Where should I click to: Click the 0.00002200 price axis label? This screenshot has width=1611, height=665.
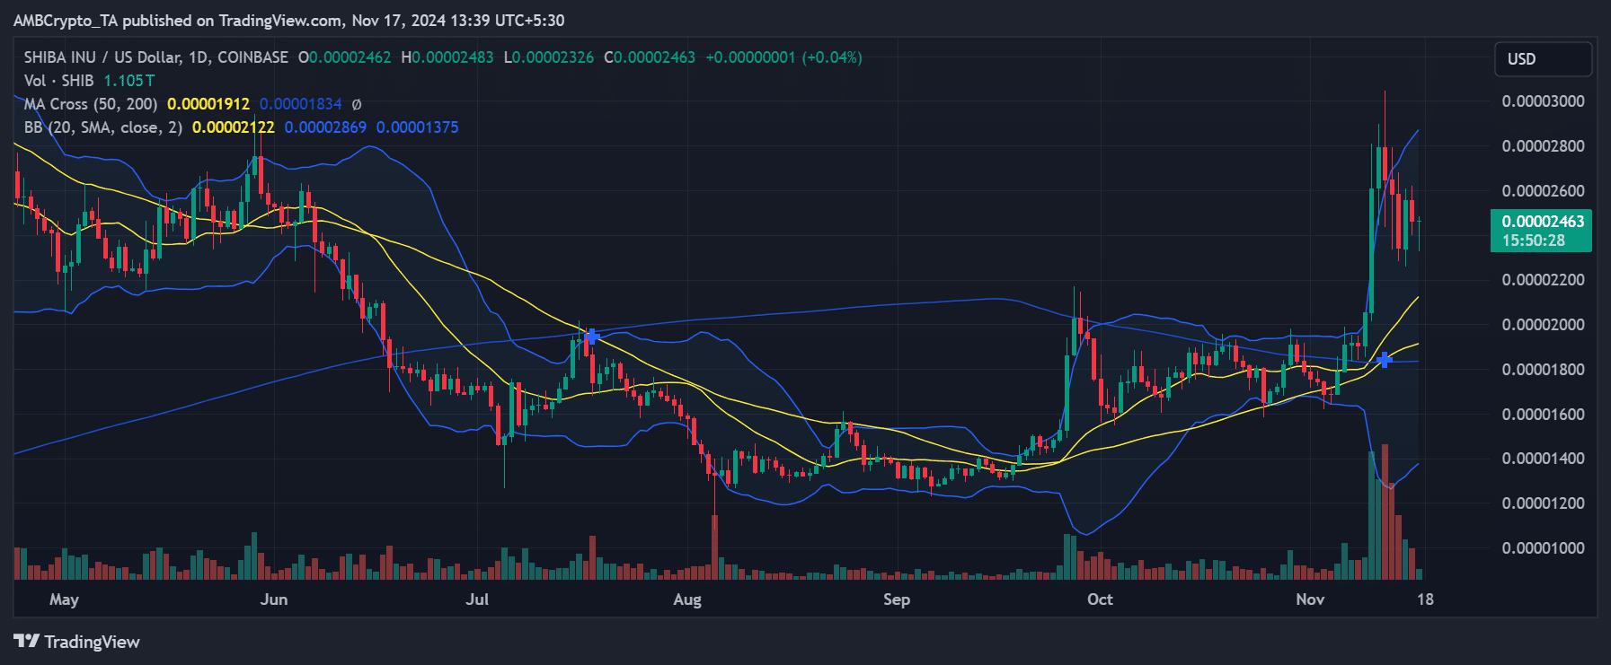click(x=1544, y=280)
